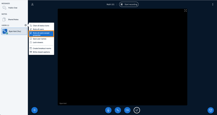217x115 pixels.
Task: Select Mute all users except presenter
Action: click(41, 34)
